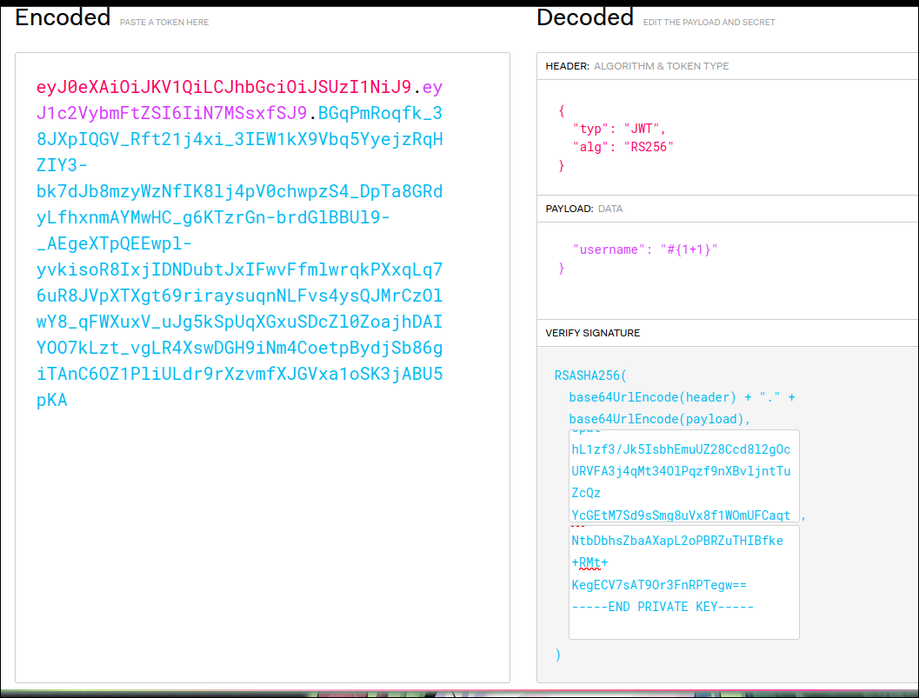Click the closing brace in payload editor
Viewport: 919px width, 698px height.
tap(561, 269)
